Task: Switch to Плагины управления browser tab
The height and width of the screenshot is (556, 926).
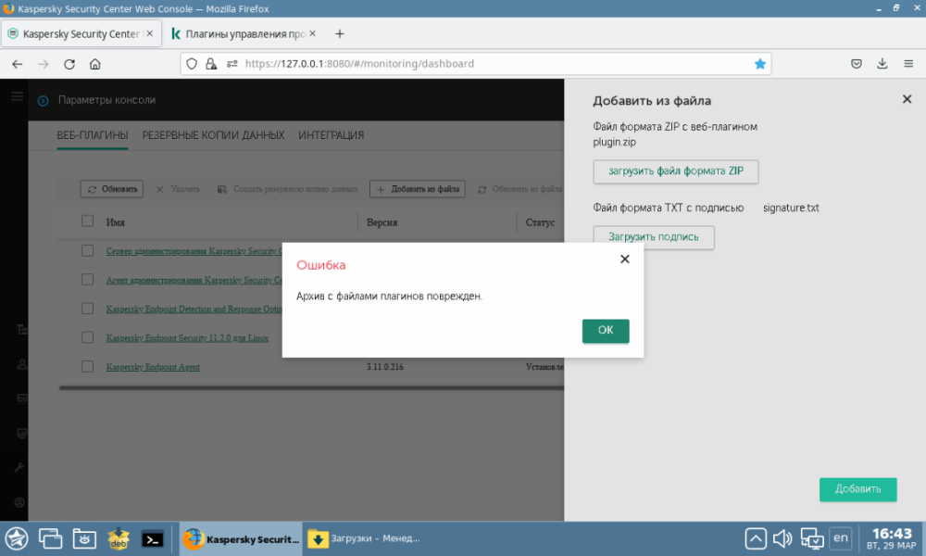Action: pyautogui.click(x=244, y=33)
